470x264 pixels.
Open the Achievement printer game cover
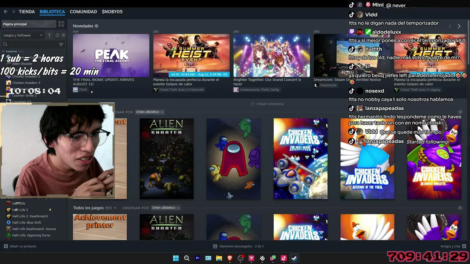coord(100,227)
